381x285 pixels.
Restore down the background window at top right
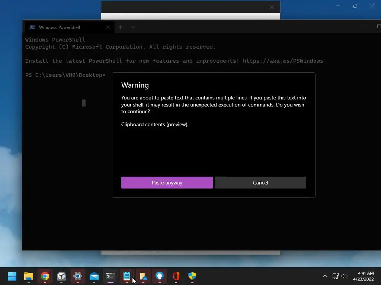(x=355, y=6)
